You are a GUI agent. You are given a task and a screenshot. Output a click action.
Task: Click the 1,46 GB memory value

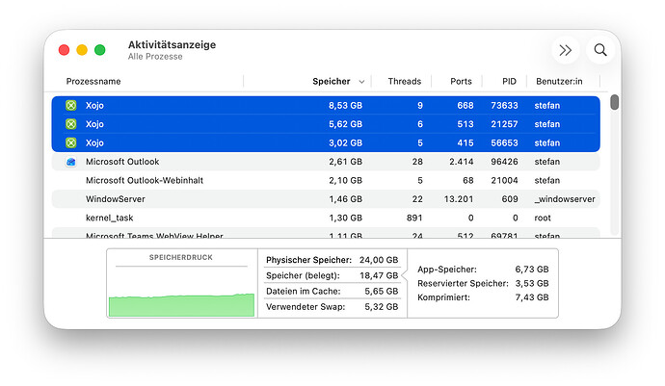(345, 198)
